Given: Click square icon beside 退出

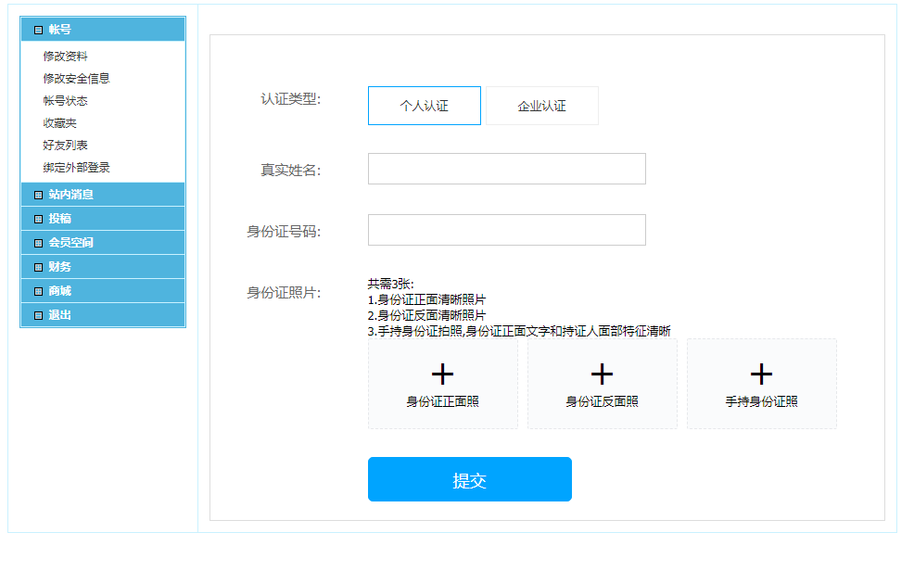Looking at the screenshot, I should [38, 315].
